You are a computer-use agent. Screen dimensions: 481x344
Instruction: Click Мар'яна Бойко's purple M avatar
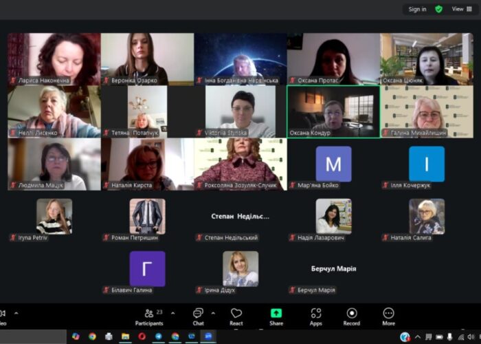[333, 164]
